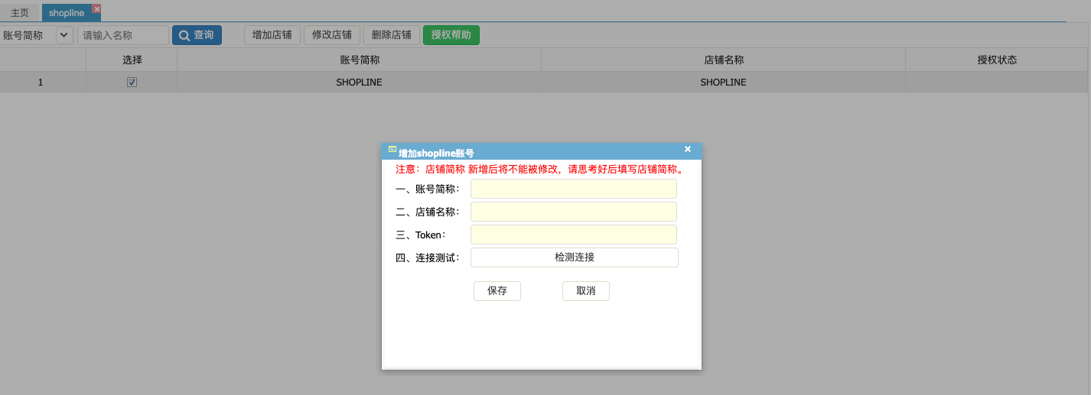1091x395 pixels.
Task: Click the 三、Token label
Action: (421, 235)
